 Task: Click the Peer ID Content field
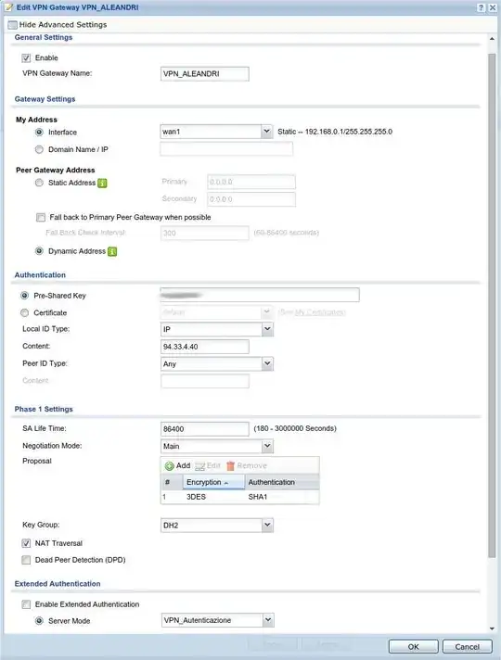click(205, 381)
